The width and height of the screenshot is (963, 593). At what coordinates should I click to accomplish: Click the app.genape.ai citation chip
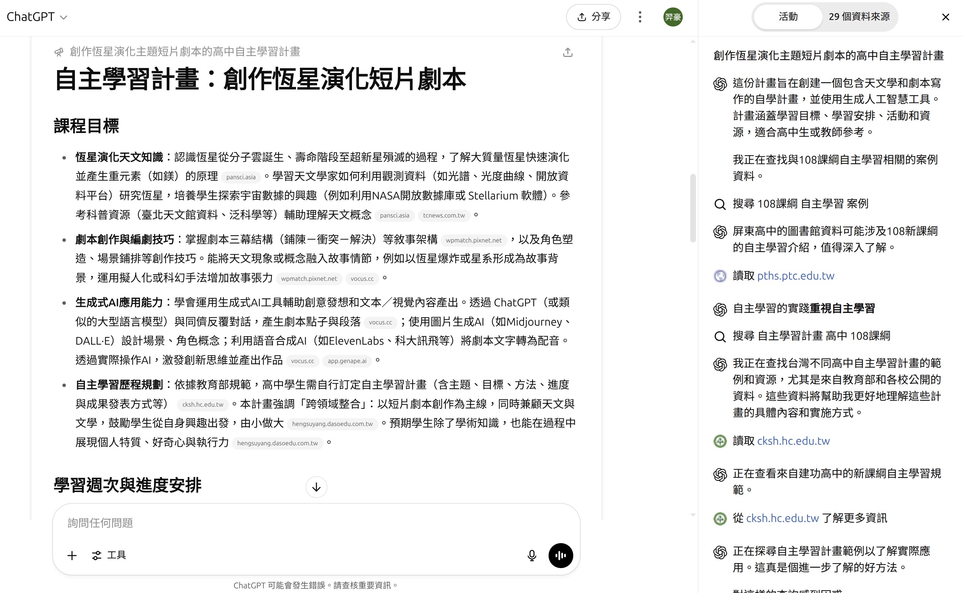(347, 361)
